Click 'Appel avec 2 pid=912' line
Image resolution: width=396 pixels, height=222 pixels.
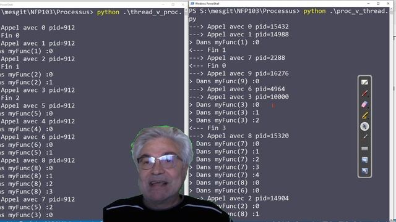pos(38,59)
